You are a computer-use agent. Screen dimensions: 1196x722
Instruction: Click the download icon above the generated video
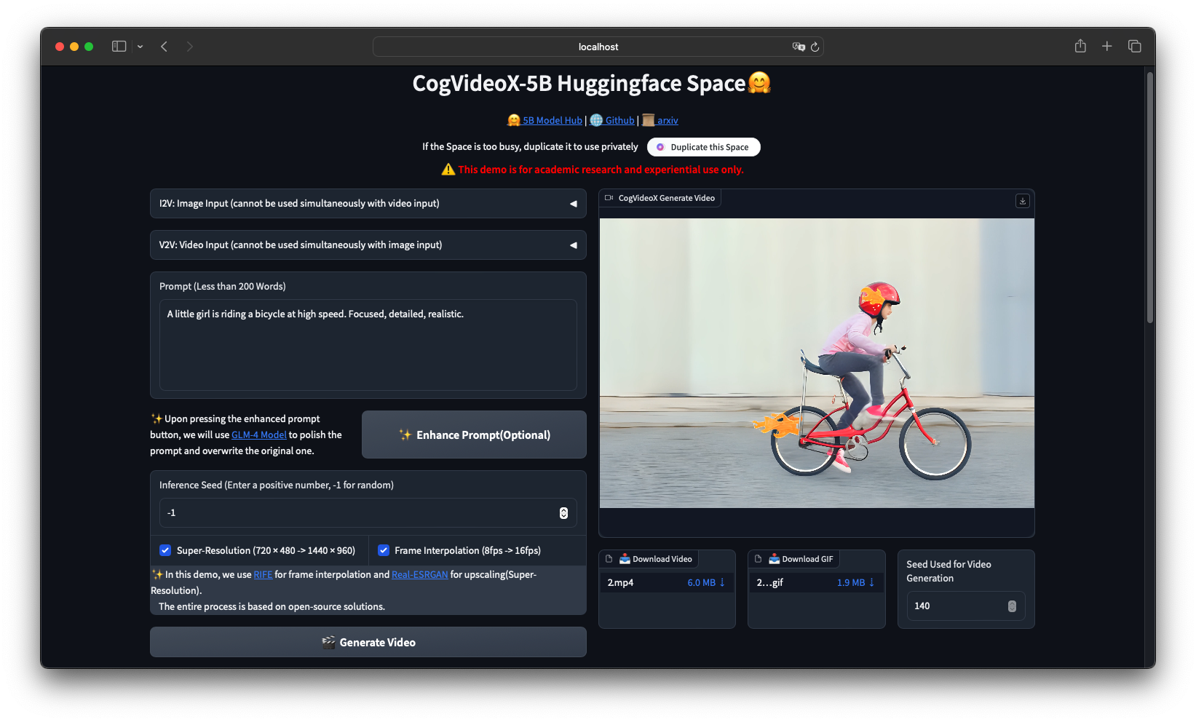(x=1022, y=201)
